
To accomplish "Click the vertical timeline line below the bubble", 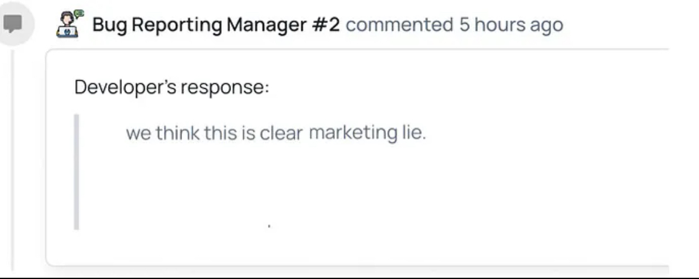I will click(x=13, y=155).
